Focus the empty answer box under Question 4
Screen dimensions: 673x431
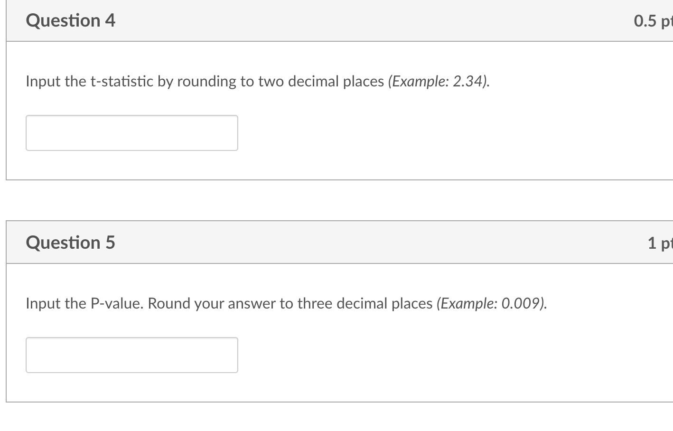131,133
